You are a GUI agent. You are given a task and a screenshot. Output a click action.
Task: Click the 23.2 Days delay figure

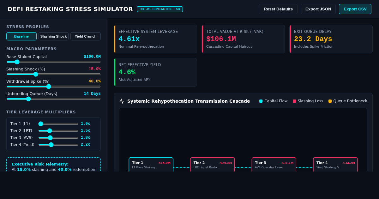coord(313,39)
